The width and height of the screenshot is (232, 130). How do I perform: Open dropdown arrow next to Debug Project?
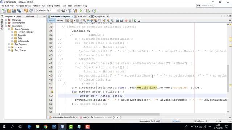(91, 10)
